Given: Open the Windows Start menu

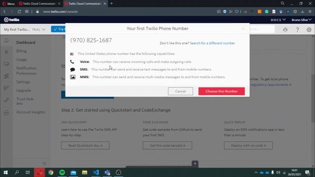Looking at the screenshot, I should (x=5, y=173).
